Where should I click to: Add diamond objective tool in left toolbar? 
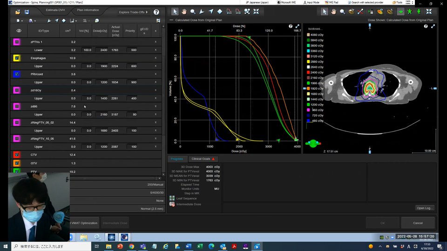64,21
